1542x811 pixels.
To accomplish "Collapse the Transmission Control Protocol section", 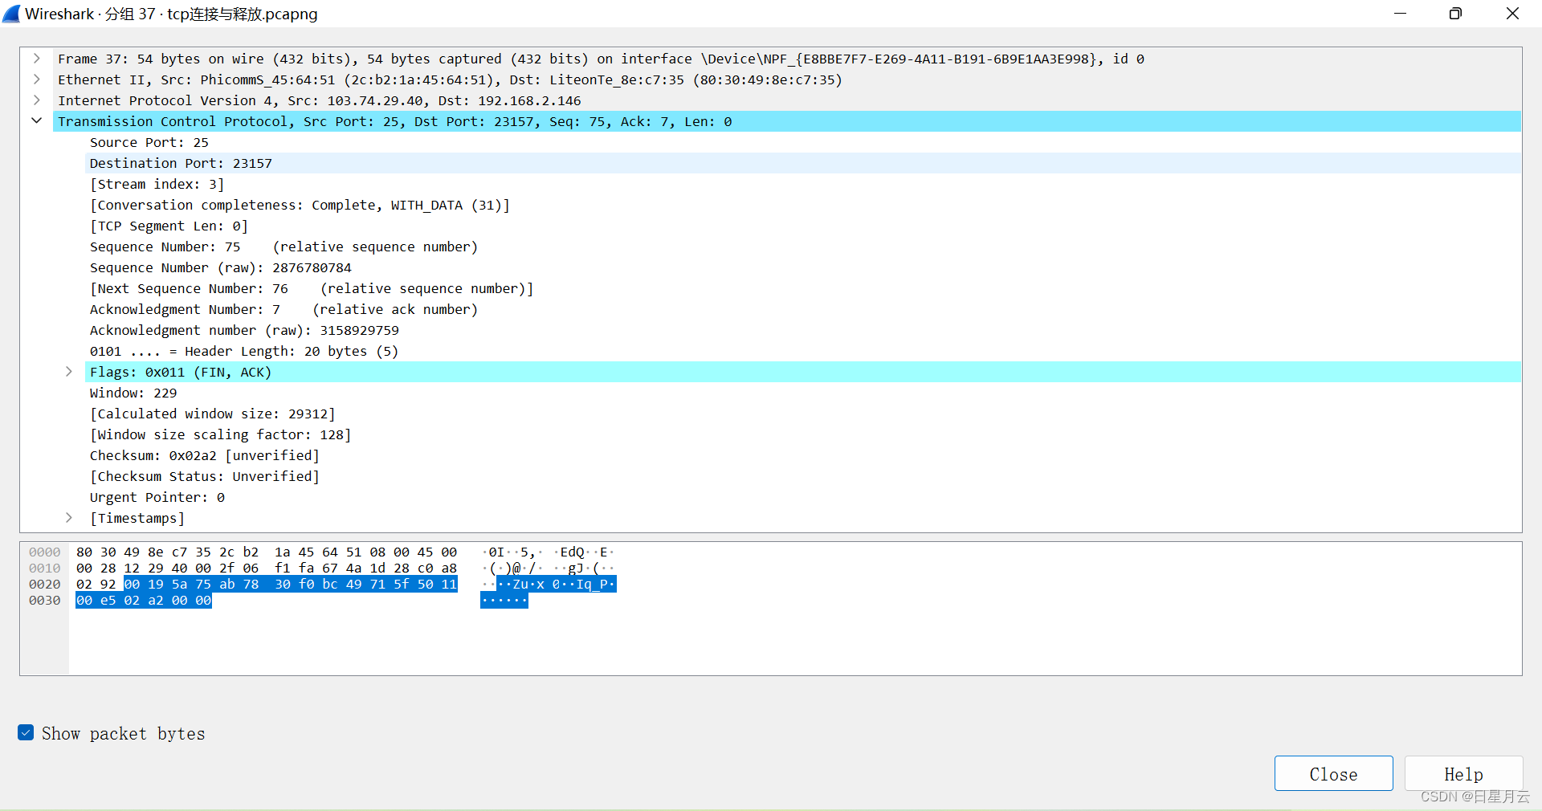I will tap(37, 121).
